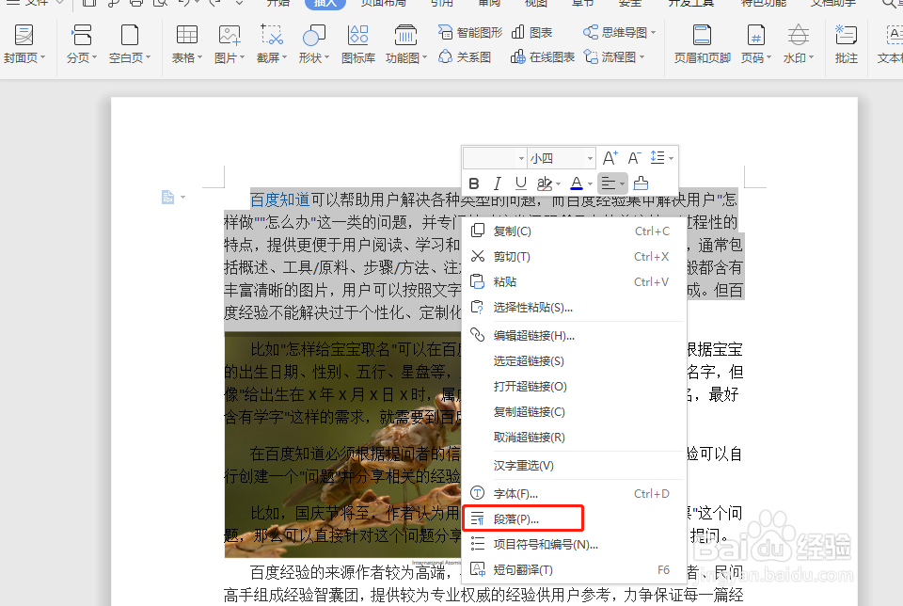The image size is (903, 606).
Task: Open 项目符号和编号(N)... menu entry
Action: 574,544
